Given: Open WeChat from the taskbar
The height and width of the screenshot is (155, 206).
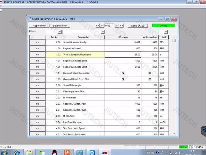Looking at the screenshot, I should point(42,152).
